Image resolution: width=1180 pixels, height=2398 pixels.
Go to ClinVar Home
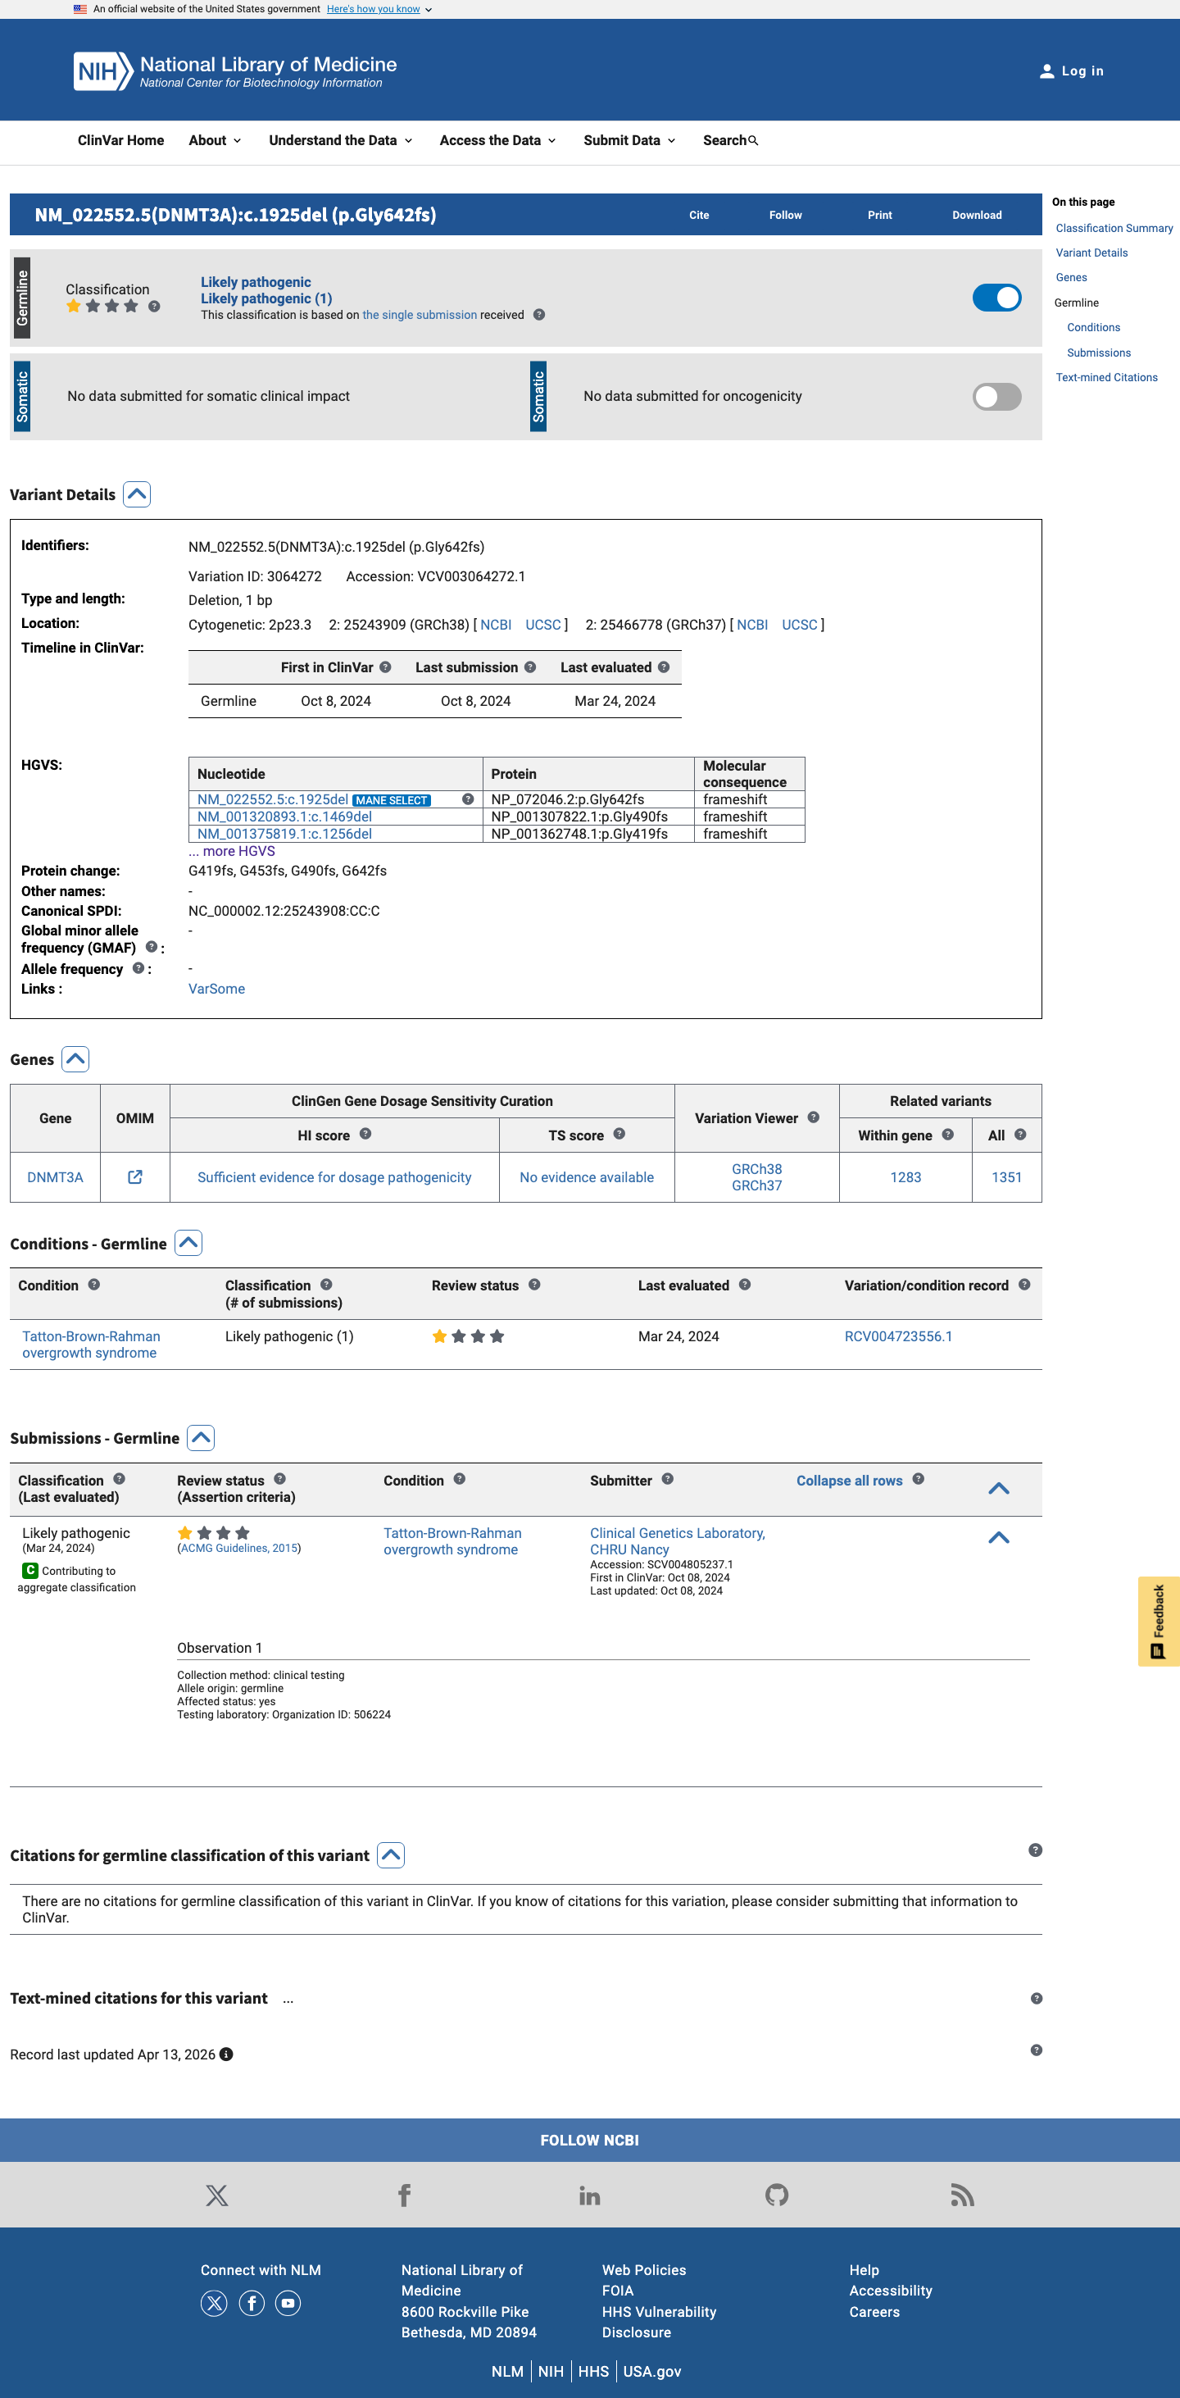point(121,140)
